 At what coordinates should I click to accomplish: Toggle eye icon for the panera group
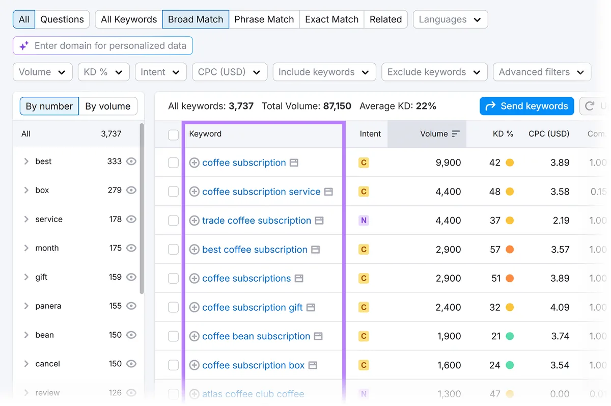click(x=131, y=306)
